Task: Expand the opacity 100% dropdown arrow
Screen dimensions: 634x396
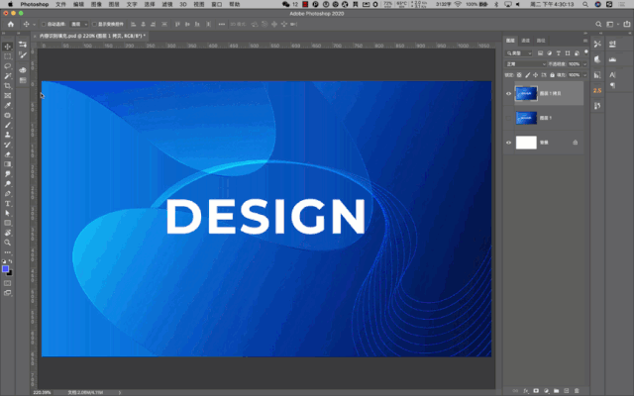Action: [x=586, y=63]
